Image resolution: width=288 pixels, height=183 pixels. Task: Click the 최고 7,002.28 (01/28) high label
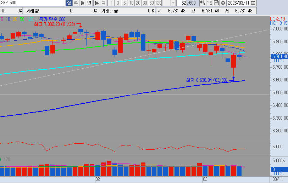[55, 24]
